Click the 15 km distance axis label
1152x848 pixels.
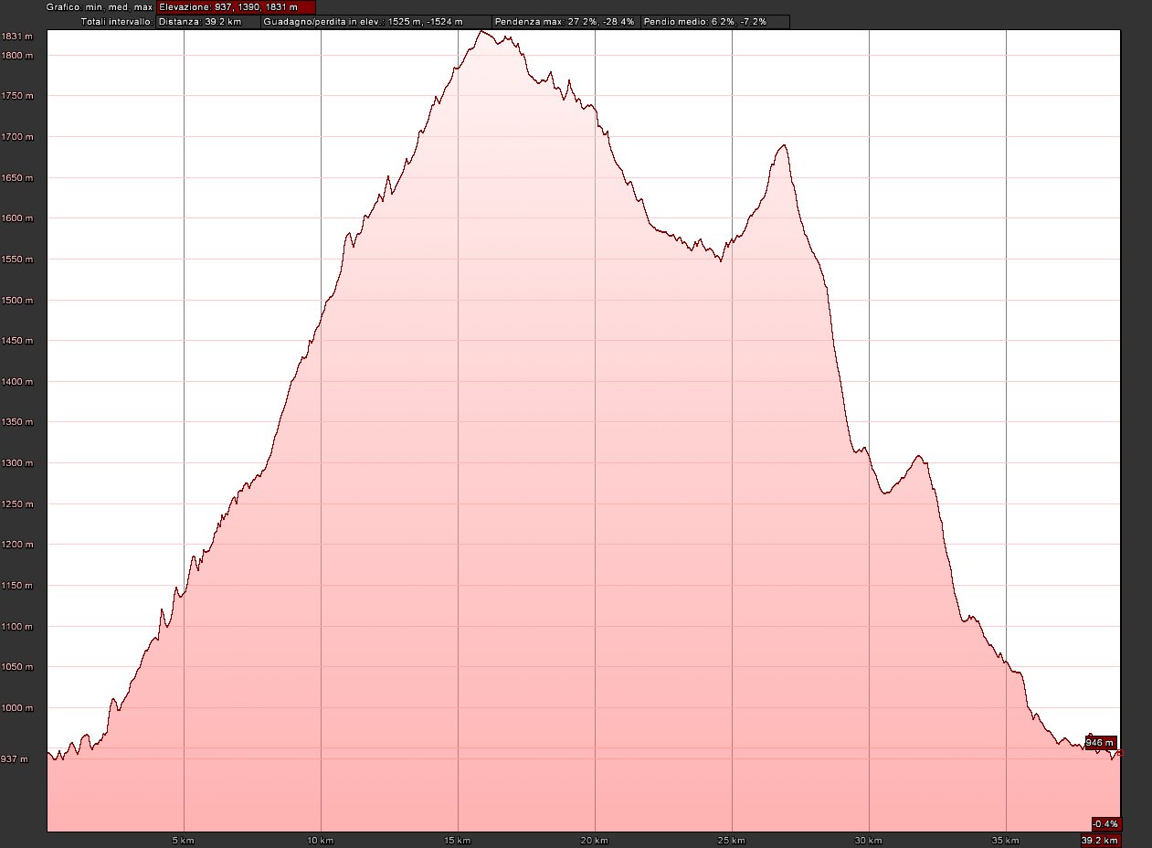click(457, 840)
